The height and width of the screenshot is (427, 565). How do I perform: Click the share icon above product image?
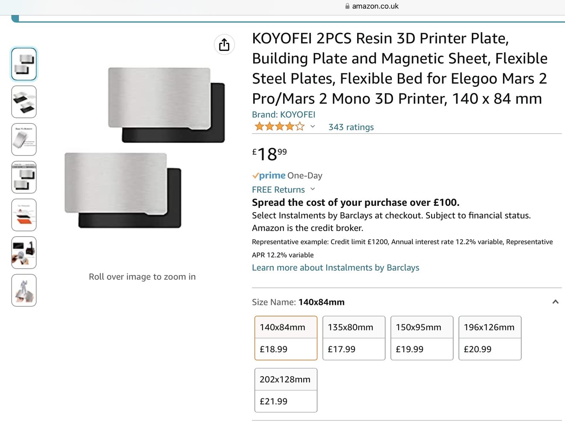tap(224, 44)
